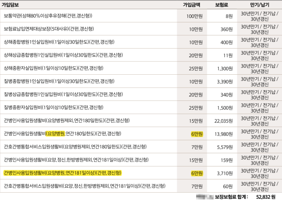Select highlighted 간병인사용입원생활비(요양병원,연간181일이상) coverage name

pyautogui.click(x=62, y=173)
